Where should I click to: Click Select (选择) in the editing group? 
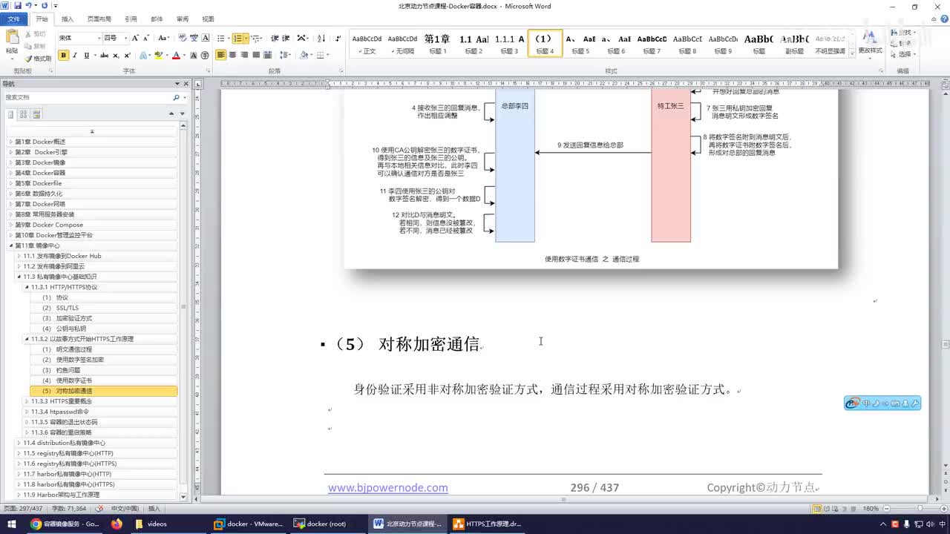tap(903, 54)
